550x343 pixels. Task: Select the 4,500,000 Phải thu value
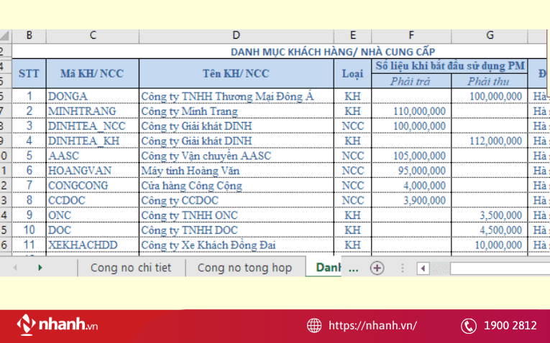(x=490, y=230)
